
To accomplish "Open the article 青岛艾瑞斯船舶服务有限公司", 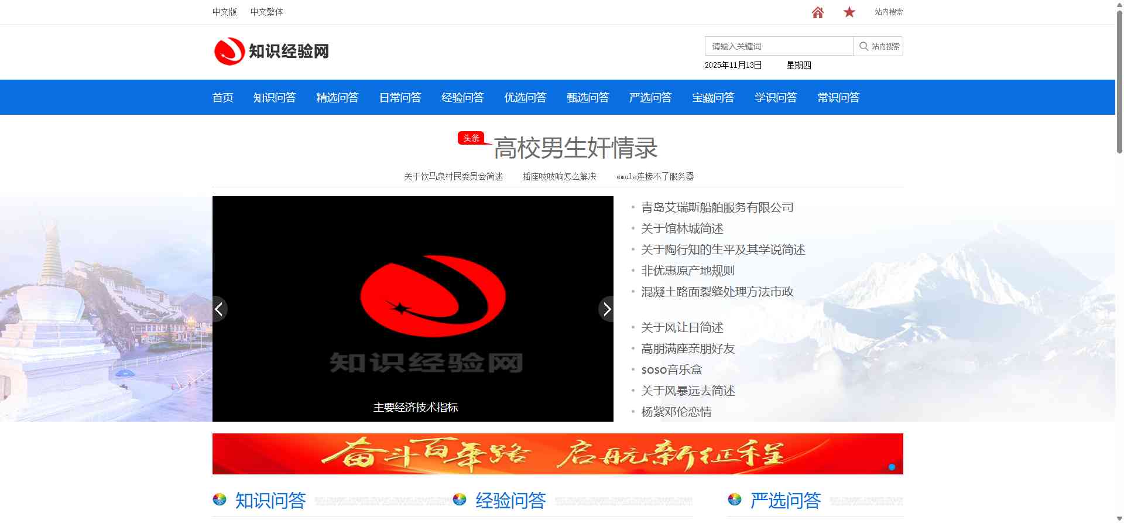I will click(717, 207).
